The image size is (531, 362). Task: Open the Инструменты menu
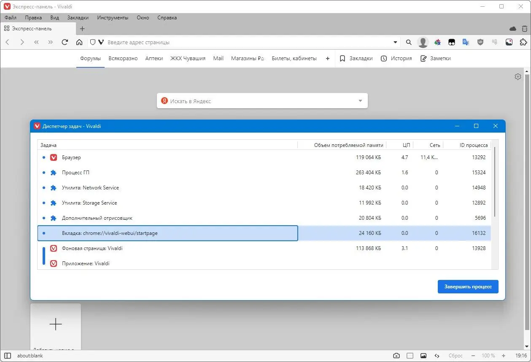point(113,18)
